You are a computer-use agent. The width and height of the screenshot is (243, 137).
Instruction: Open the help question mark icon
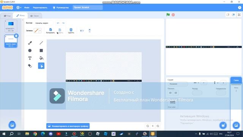pos(240,8)
